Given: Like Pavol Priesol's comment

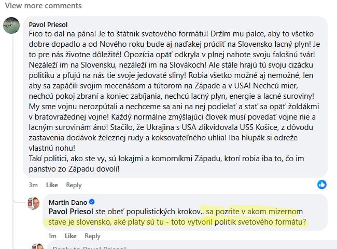Looking at the screenshot, I should (52, 185).
